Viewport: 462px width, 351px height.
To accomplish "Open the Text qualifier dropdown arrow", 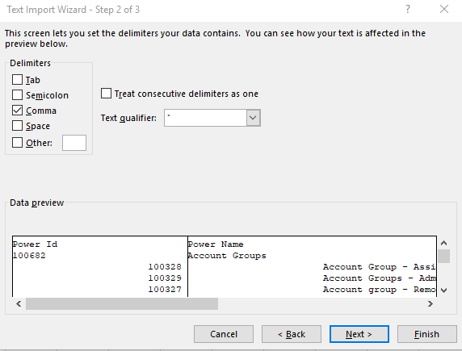I will tap(253, 118).
